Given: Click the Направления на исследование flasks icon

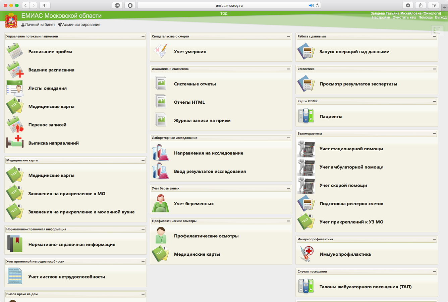Looking at the screenshot, I should 160,153.
